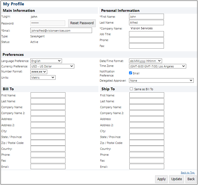This screenshot has width=198, height=185.
Task: Open the Delegated Approver dropdown
Action: click(161, 81)
